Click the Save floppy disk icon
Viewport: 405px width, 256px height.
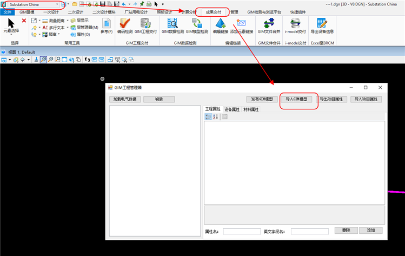tap(103, 4)
